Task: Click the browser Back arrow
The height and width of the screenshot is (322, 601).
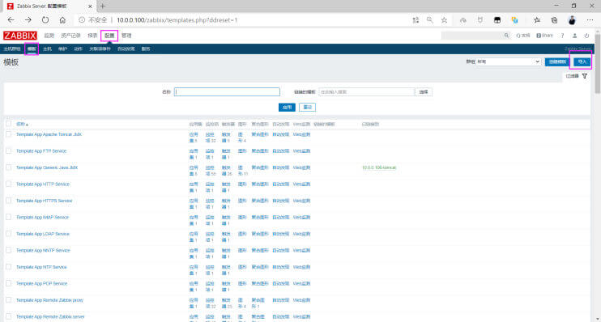Action: tap(11, 20)
